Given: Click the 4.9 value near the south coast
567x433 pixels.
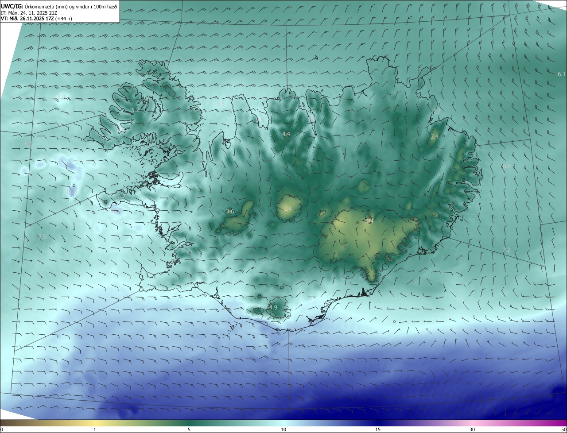Looking at the screenshot, I should 273,307.
